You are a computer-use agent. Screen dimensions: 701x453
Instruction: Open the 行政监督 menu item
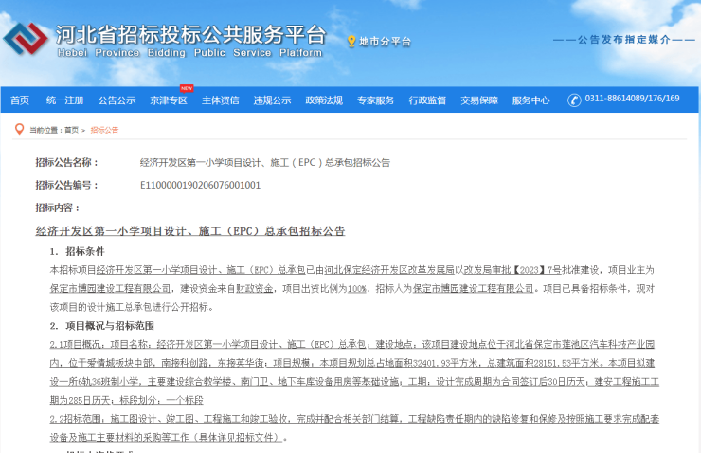coord(427,100)
